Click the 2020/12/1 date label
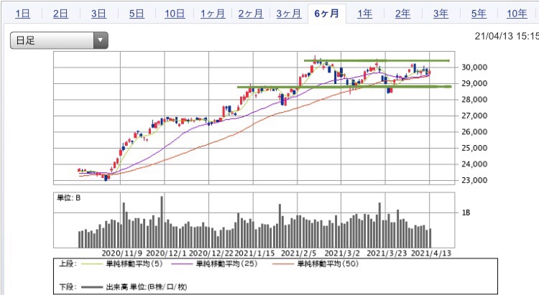Image resolution: width=539 pixels, height=295 pixels. click(166, 253)
